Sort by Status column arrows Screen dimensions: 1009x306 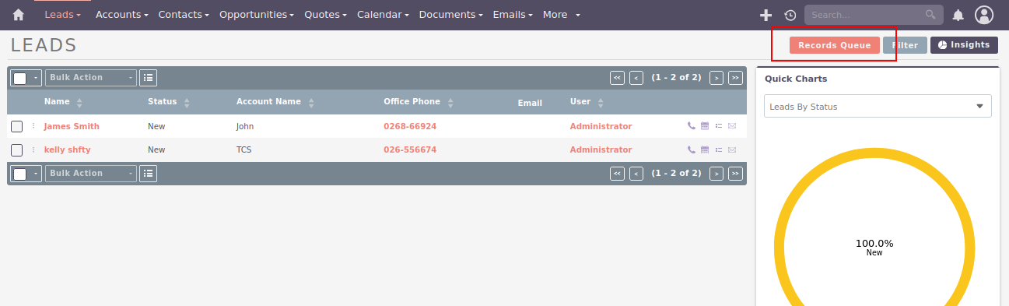(x=187, y=102)
